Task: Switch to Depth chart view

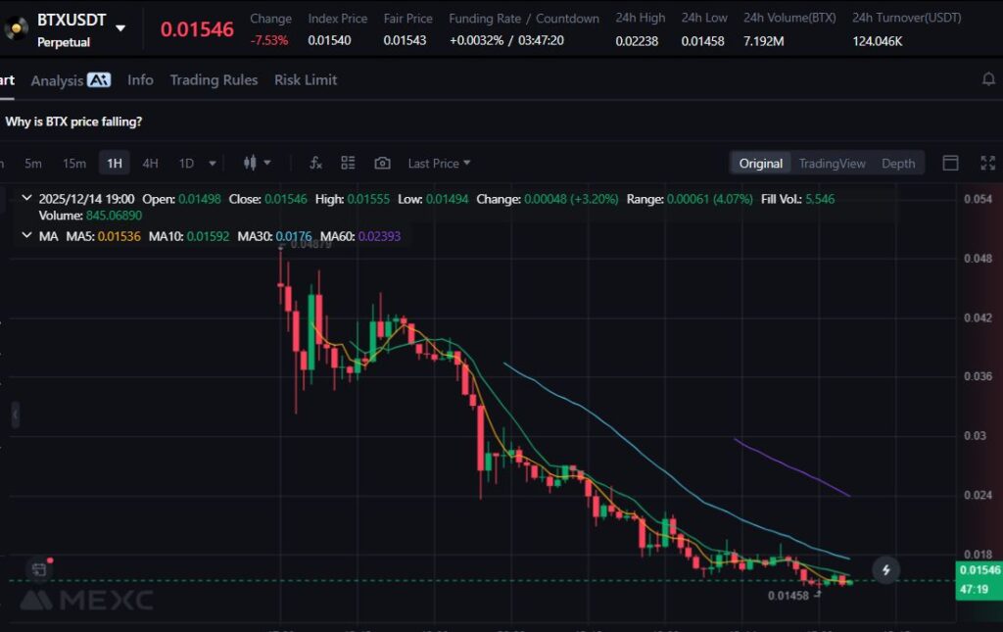Action: pyautogui.click(x=897, y=164)
